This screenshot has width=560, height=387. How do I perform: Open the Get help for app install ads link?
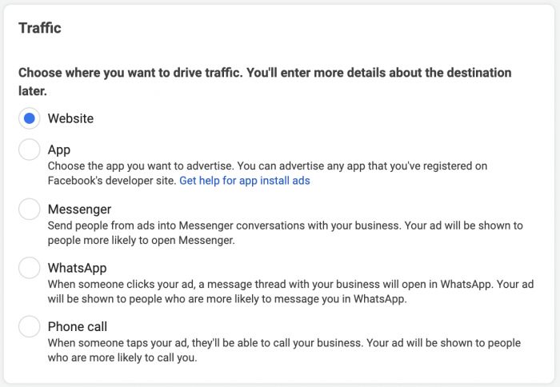point(244,181)
